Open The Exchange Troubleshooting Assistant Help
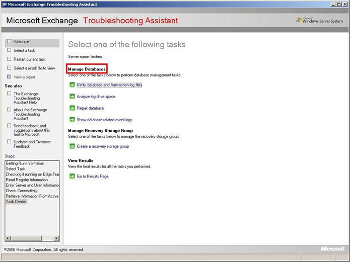Viewport: 350px width, 262px height. pyautogui.click(x=27, y=98)
